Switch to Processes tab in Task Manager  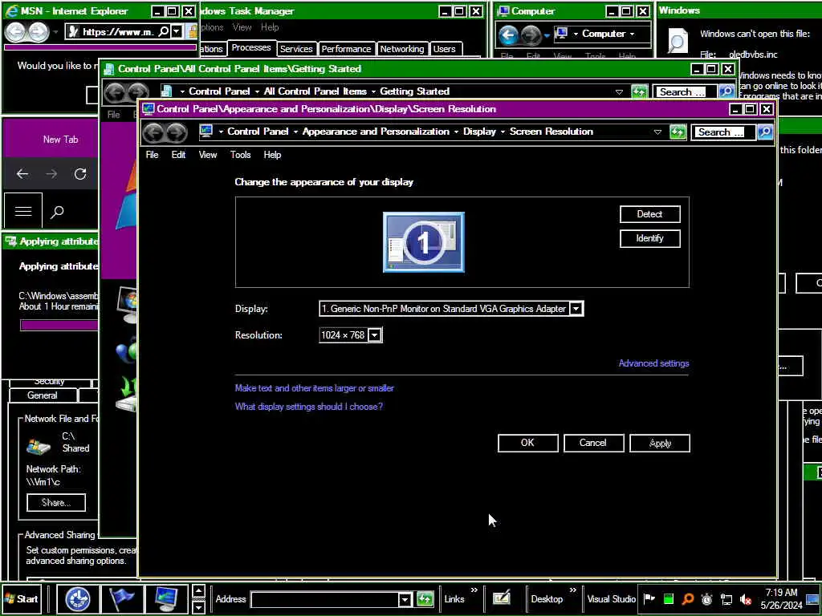(x=251, y=47)
